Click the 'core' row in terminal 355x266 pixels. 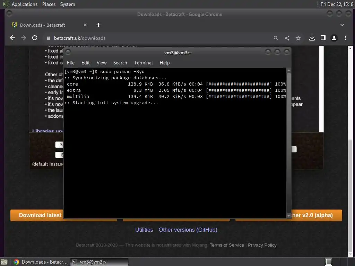click(x=175, y=84)
